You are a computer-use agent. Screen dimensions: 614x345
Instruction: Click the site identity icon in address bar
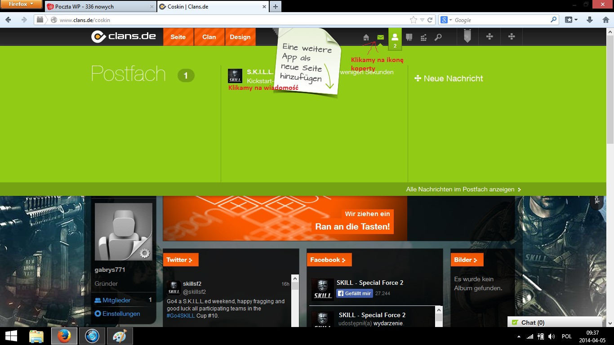pos(54,20)
